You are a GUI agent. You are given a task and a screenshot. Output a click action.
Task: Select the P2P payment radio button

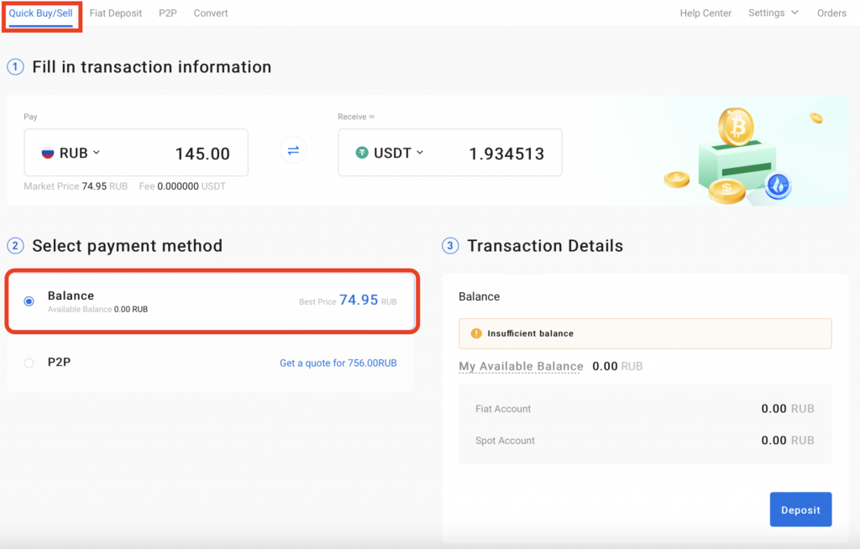click(x=29, y=363)
